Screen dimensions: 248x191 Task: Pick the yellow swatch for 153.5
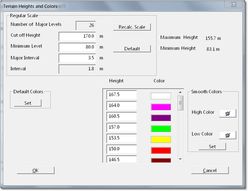click(x=161, y=139)
